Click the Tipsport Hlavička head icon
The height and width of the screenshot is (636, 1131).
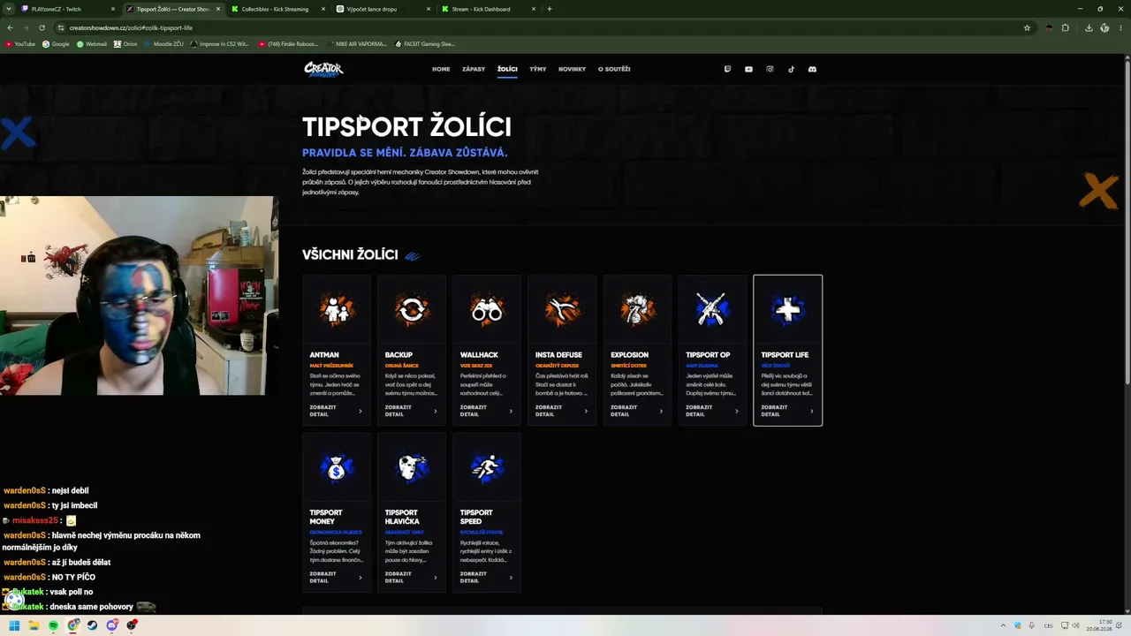[412, 468]
